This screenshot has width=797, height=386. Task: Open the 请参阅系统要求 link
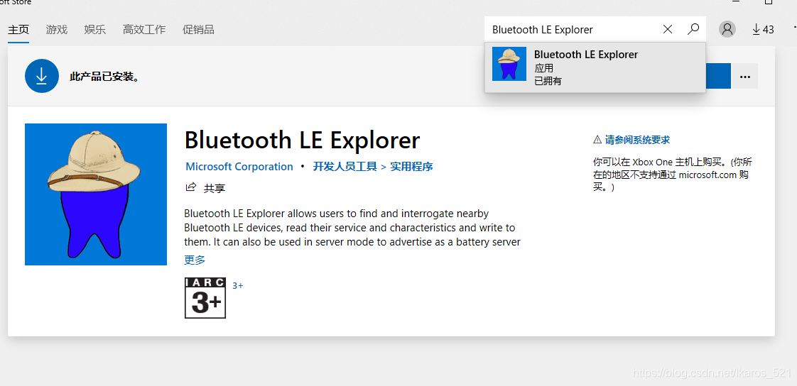click(x=637, y=140)
